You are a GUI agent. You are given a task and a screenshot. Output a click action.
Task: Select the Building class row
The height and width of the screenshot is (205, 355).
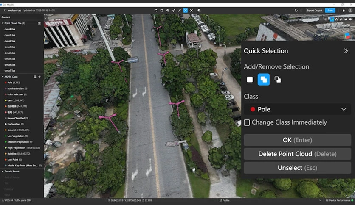(x=22, y=154)
